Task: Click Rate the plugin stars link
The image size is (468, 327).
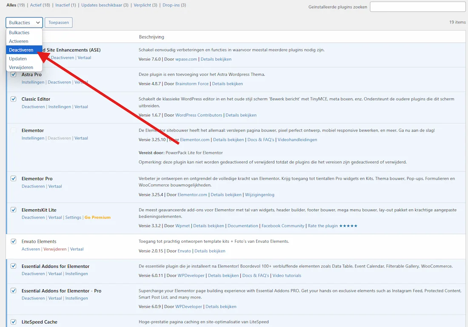Action: 332,226
